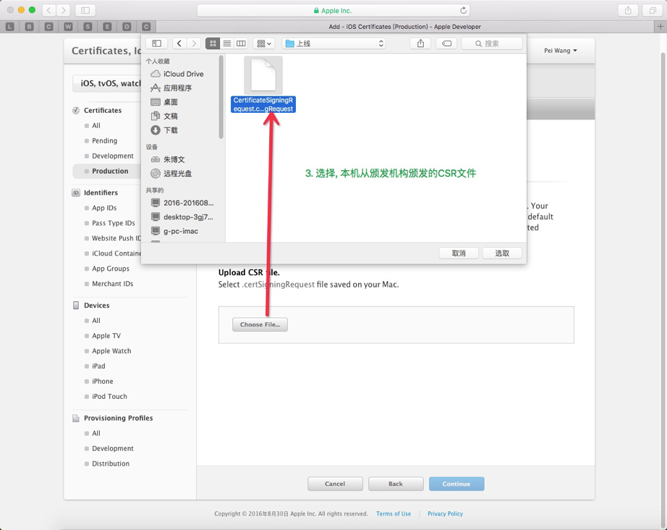Screen dimensions: 667x530
Task: Navigate back in the file dialog
Action: (179, 43)
